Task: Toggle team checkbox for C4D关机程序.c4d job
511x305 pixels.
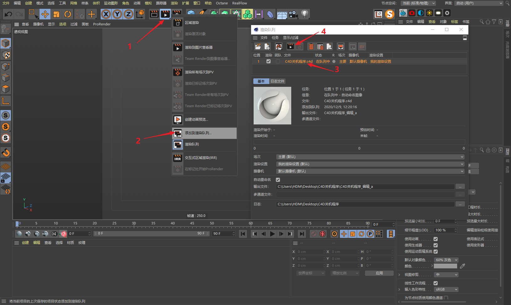Action: pyautogui.click(x=278, y=61)
